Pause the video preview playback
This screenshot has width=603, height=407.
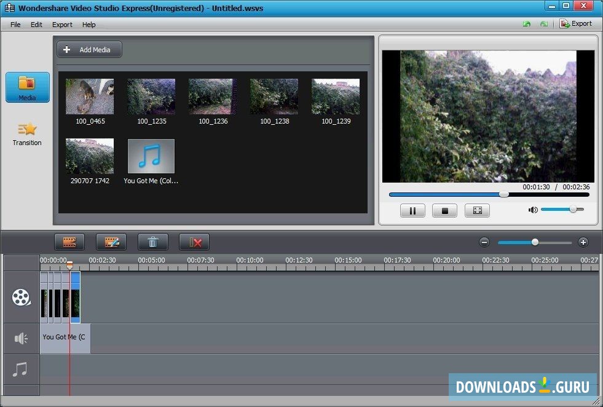(412, 210)
